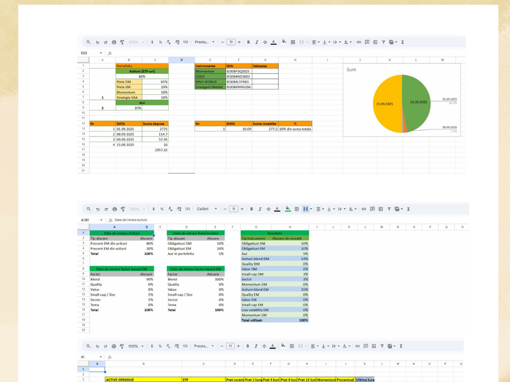This screenshot has height=382, width=510.
Task: Click the paint format icon in the Sum chart sheet
Action: tap(122, 42)
